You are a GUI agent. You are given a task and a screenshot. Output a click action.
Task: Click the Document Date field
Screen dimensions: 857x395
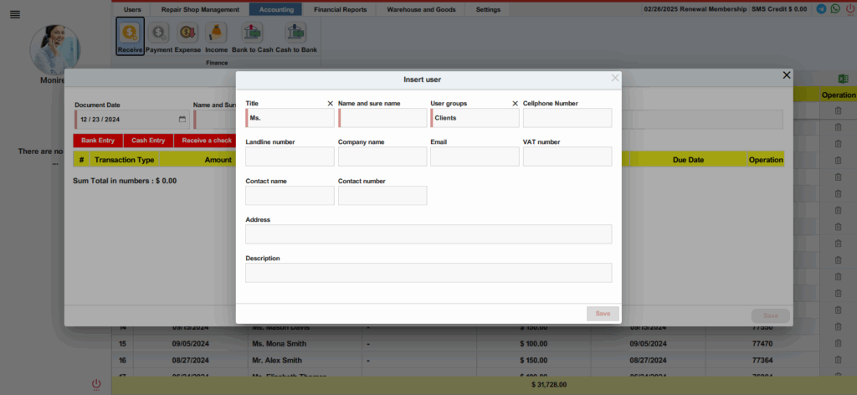(131, 119)
